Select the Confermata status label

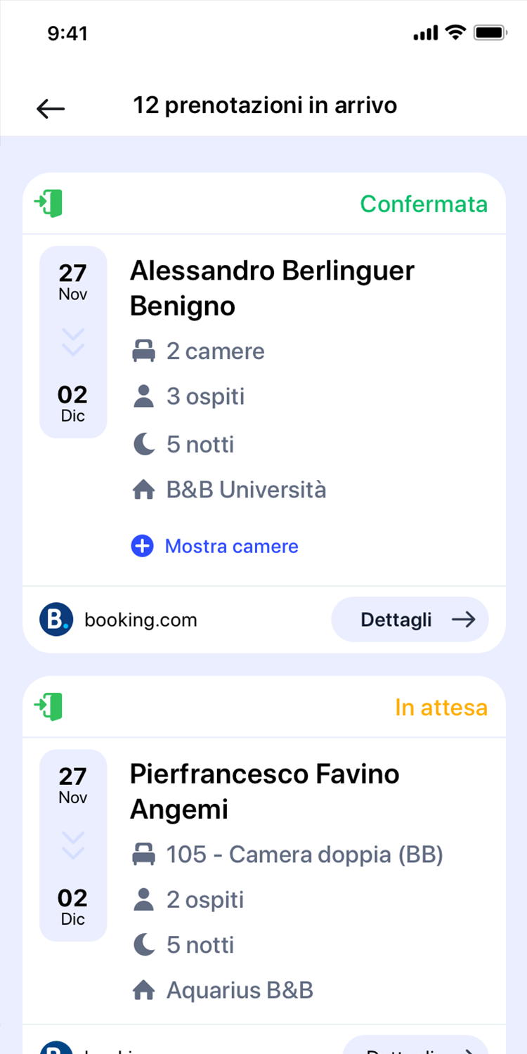pyautogui.click(x=424, y=204)
